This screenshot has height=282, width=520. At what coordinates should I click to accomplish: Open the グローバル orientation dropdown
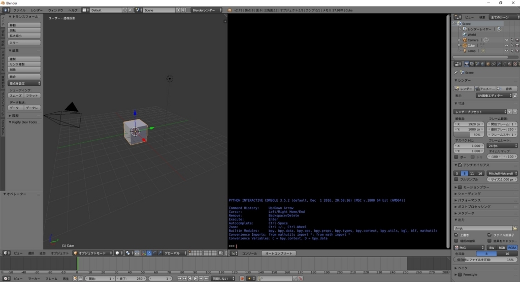pos(175,253)
